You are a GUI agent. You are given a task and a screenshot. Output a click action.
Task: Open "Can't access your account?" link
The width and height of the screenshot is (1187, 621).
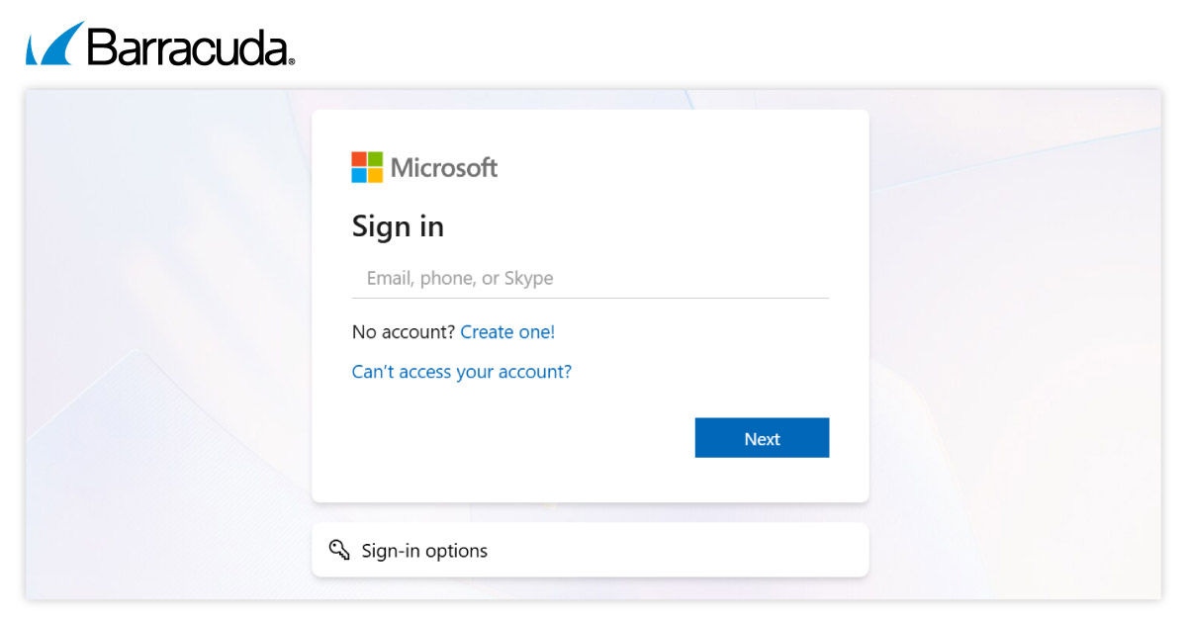point(461,372)
